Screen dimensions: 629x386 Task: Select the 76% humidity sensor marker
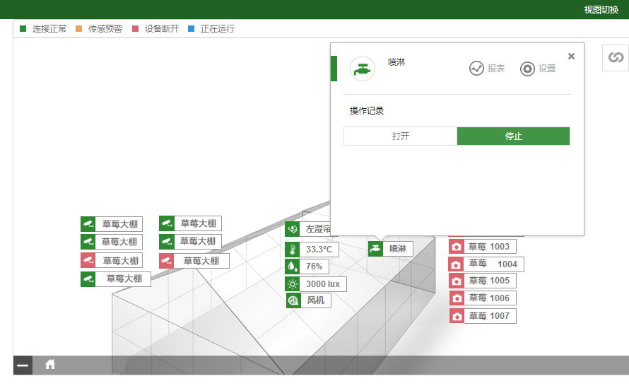click(x=307, y=267)
